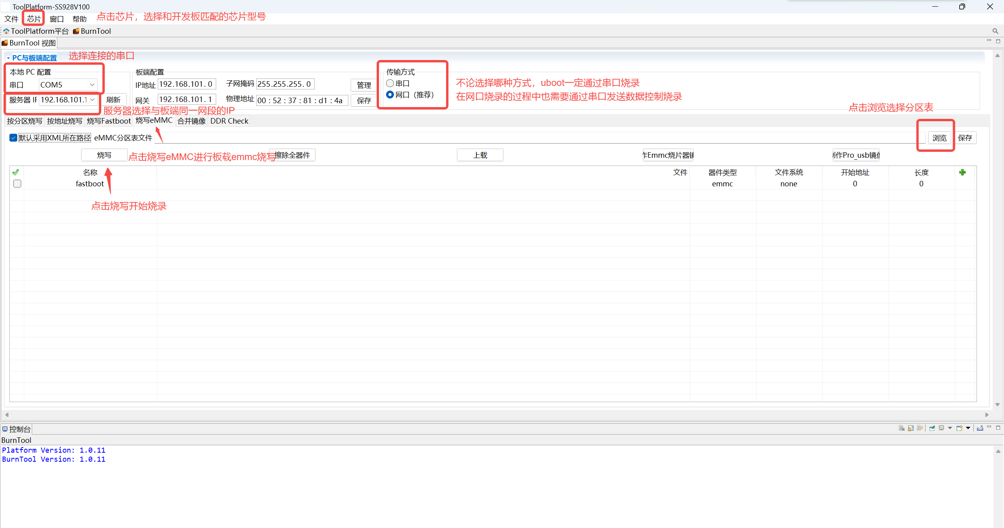Click the search magnifier icon in toolbar
Viewport: 1004px width, 528px height.
pyautogui.click(x=995, y=31)
